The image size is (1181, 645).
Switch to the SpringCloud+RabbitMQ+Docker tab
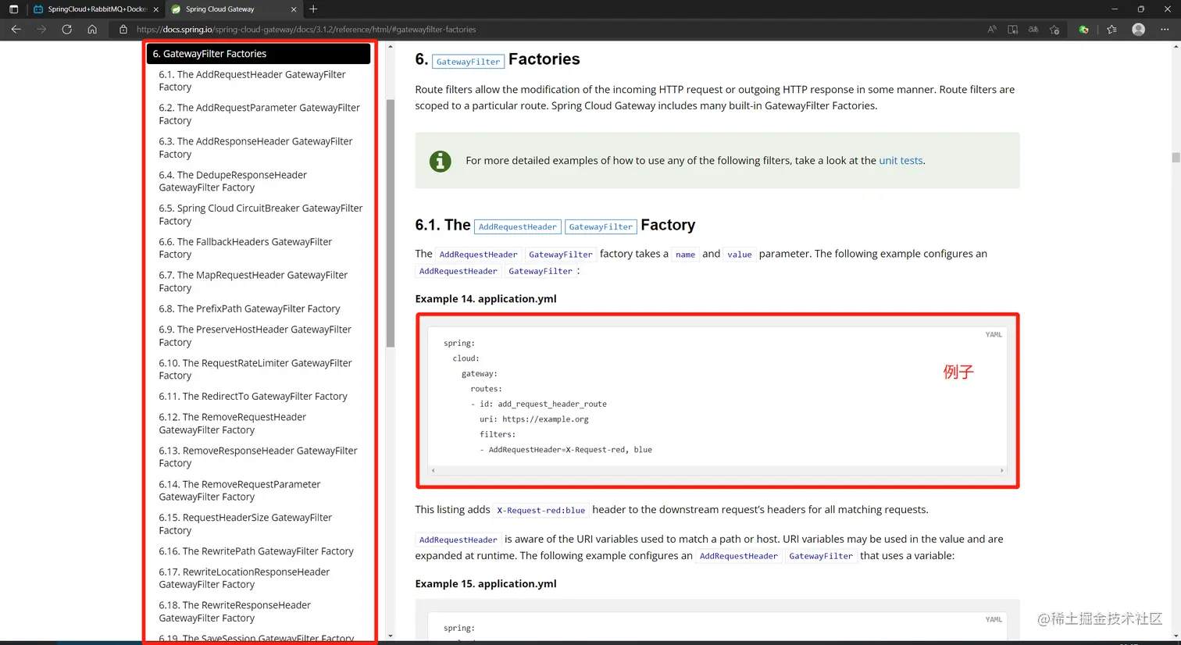[x=95, y=9]
